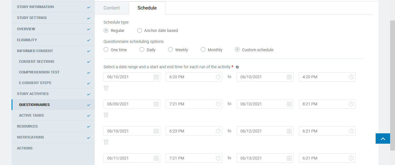395x165 pixels.
Task: Open calendar icon for start date in 6:23 PM row
Action: [x=156, y=131]
